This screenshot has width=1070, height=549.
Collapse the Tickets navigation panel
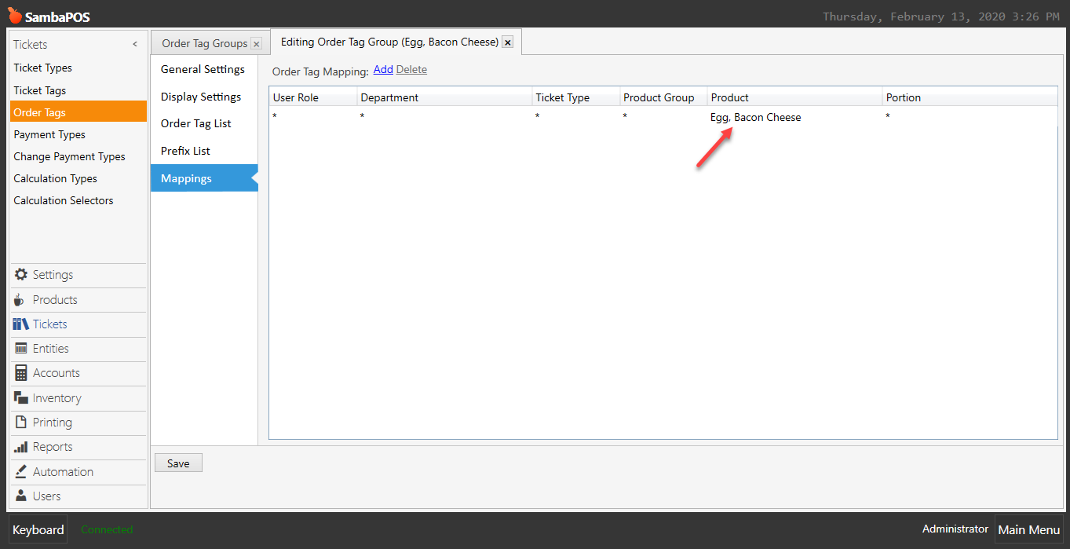tap(134, 44)
